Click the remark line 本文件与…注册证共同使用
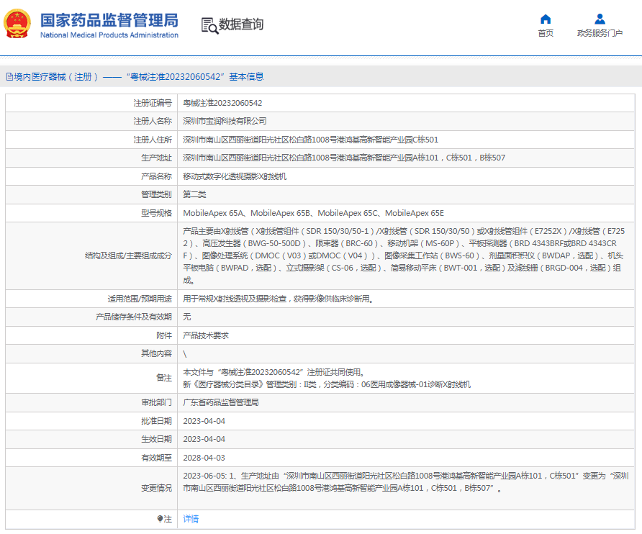 [274, 372]
